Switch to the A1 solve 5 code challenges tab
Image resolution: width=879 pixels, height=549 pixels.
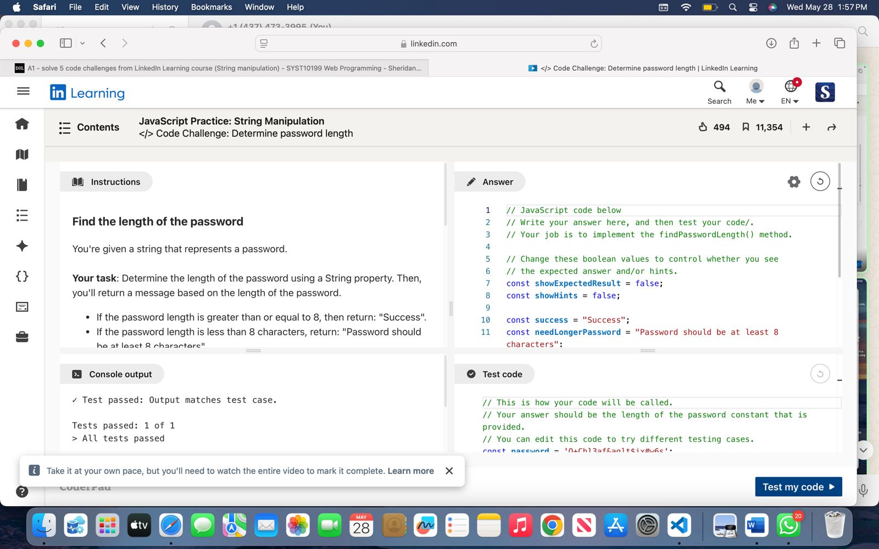pyautogui.click(x=220, y=68)
